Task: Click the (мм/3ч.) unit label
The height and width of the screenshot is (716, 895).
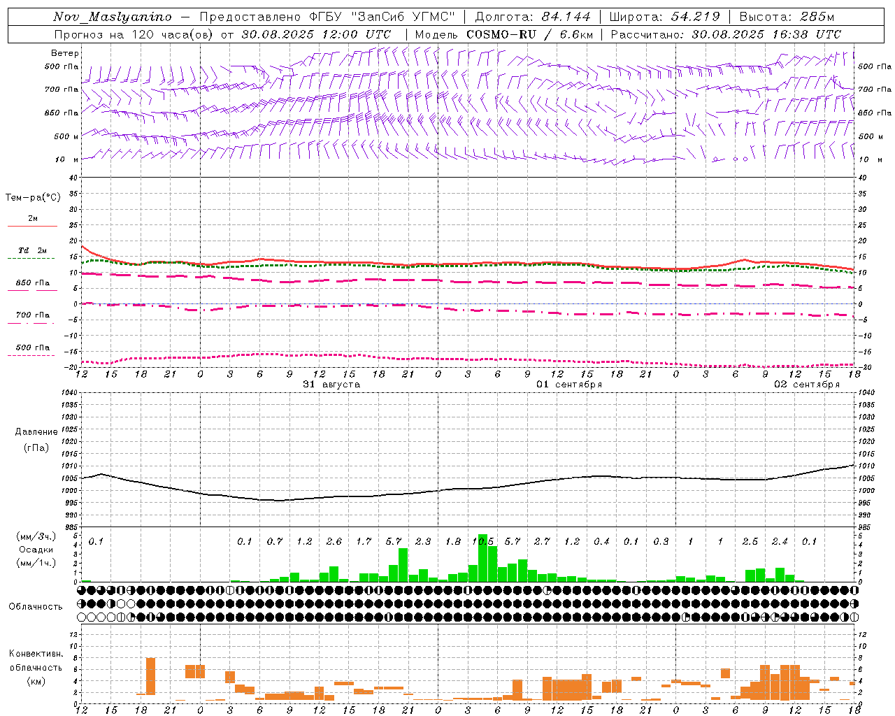Action: click(x=36, y=536)
